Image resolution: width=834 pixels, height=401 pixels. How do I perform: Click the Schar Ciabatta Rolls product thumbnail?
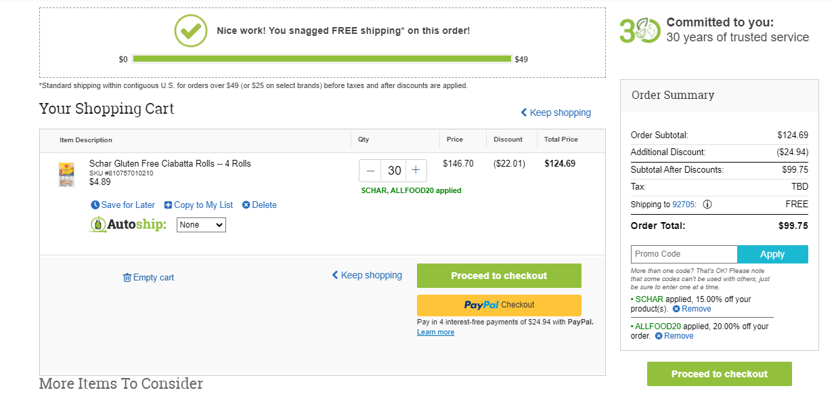click(66, 174)
